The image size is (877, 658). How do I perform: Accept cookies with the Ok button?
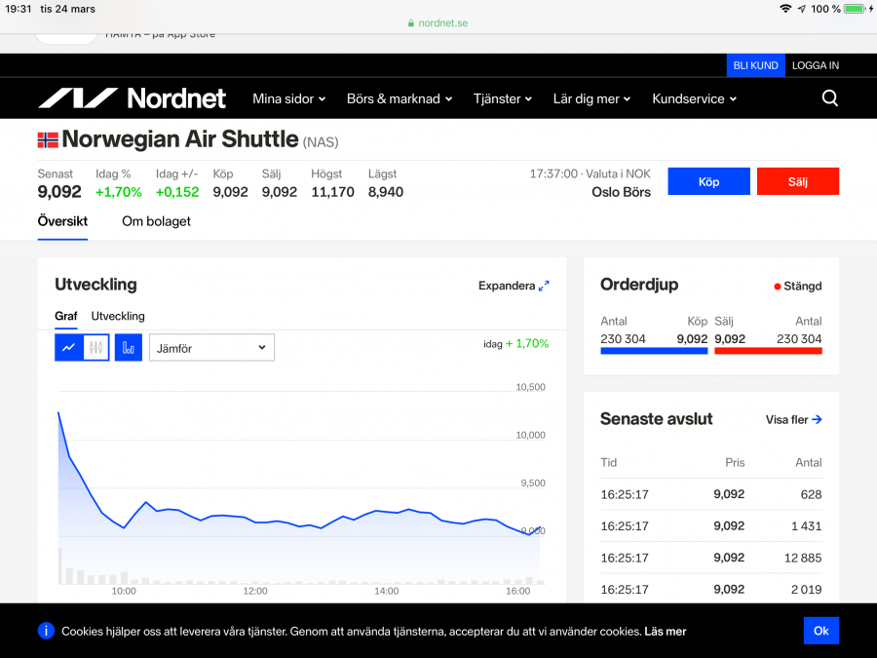coord(820,631)
